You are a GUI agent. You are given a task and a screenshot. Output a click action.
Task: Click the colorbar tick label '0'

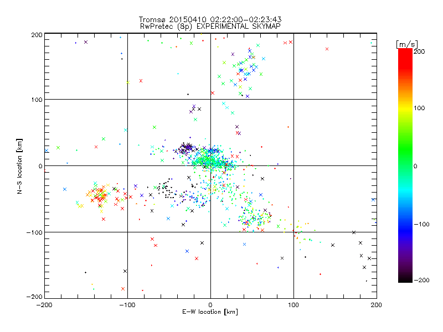(415, 166)
